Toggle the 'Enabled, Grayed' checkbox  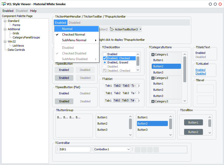tap(105, 62)
